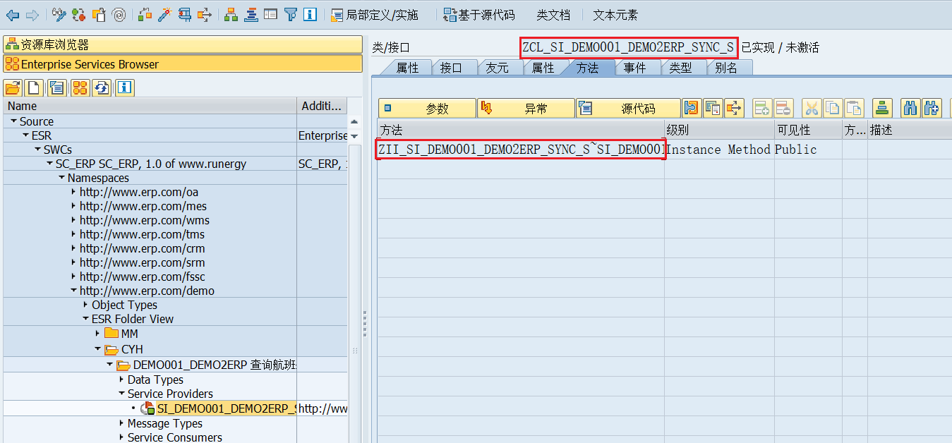952x443 pixels.
Task: Select the http://www.erp.com/fssc namespace row
Action: [142, 277]
